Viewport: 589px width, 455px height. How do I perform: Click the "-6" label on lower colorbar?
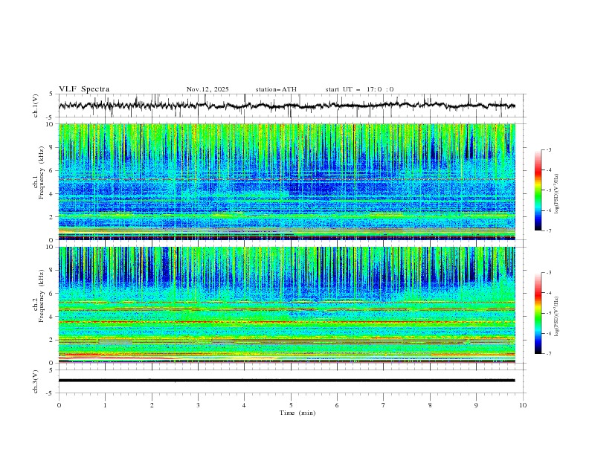pyautogui.click(x=548, y=333)
